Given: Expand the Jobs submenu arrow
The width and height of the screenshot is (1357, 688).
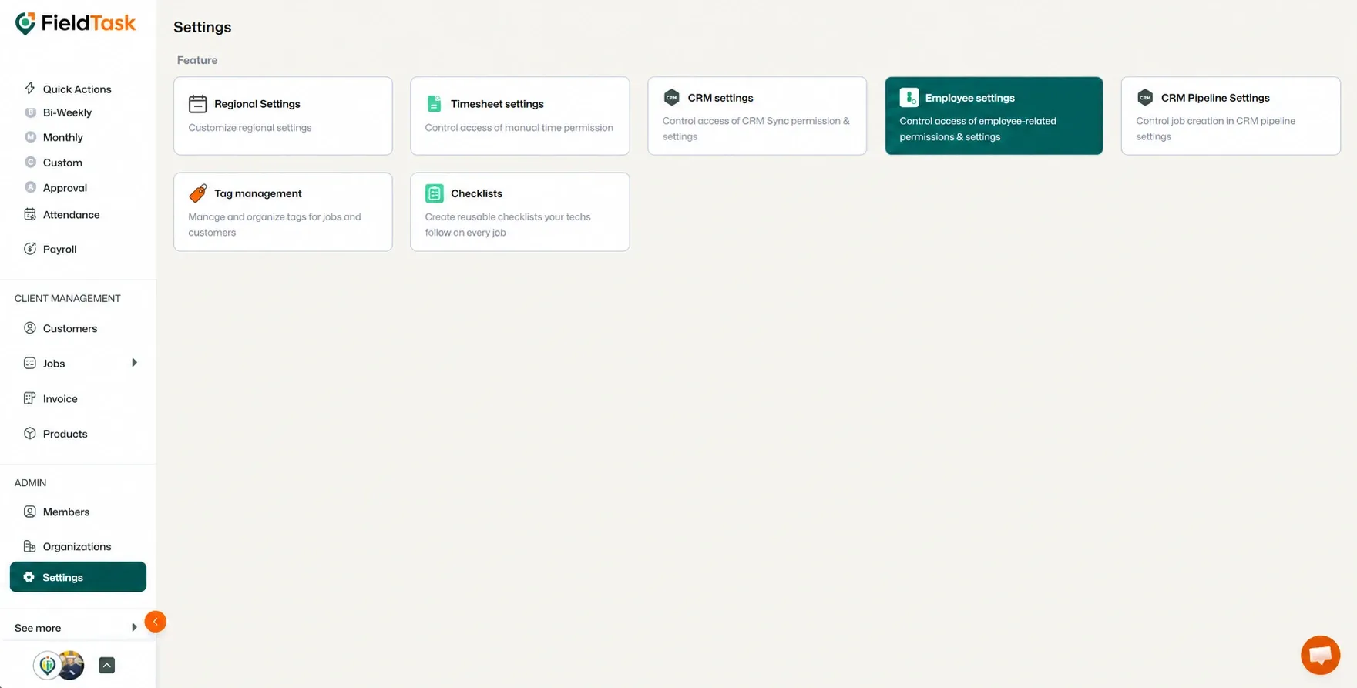Looking at the screenshot, I should pyautogui.click(x=134, y=363).
